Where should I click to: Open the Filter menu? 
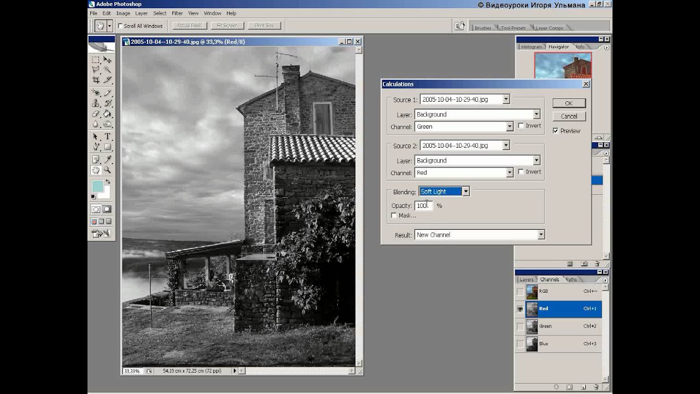[177, 13]
